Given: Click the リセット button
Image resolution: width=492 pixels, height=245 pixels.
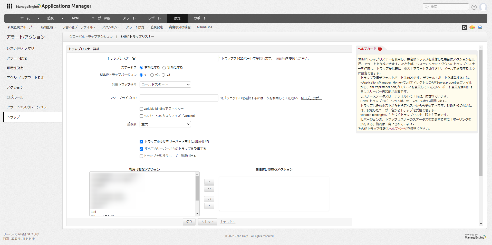Looking at the screenshot, I should click(208, 222).
